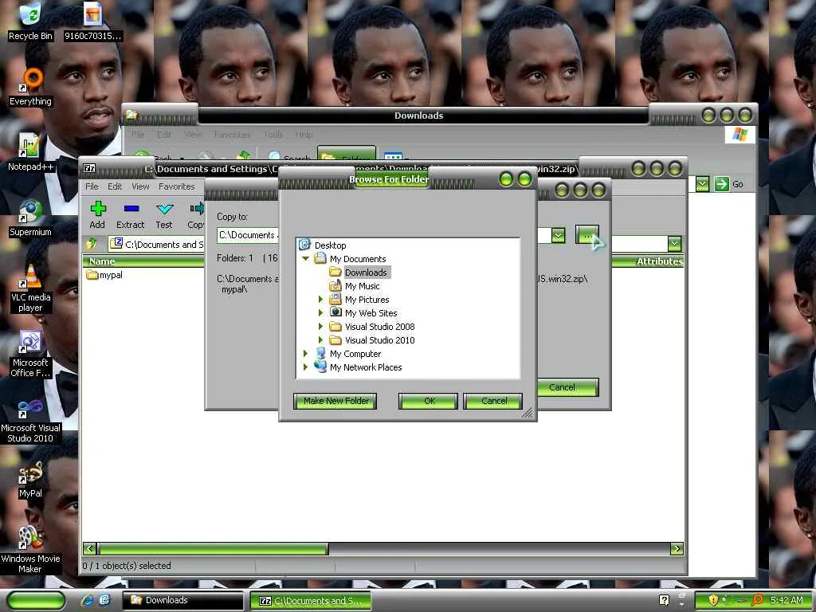Click Cancel in the Copy dialog
Image resolution: width=816 pixels, height=612 pixels.
pos(567,387)
